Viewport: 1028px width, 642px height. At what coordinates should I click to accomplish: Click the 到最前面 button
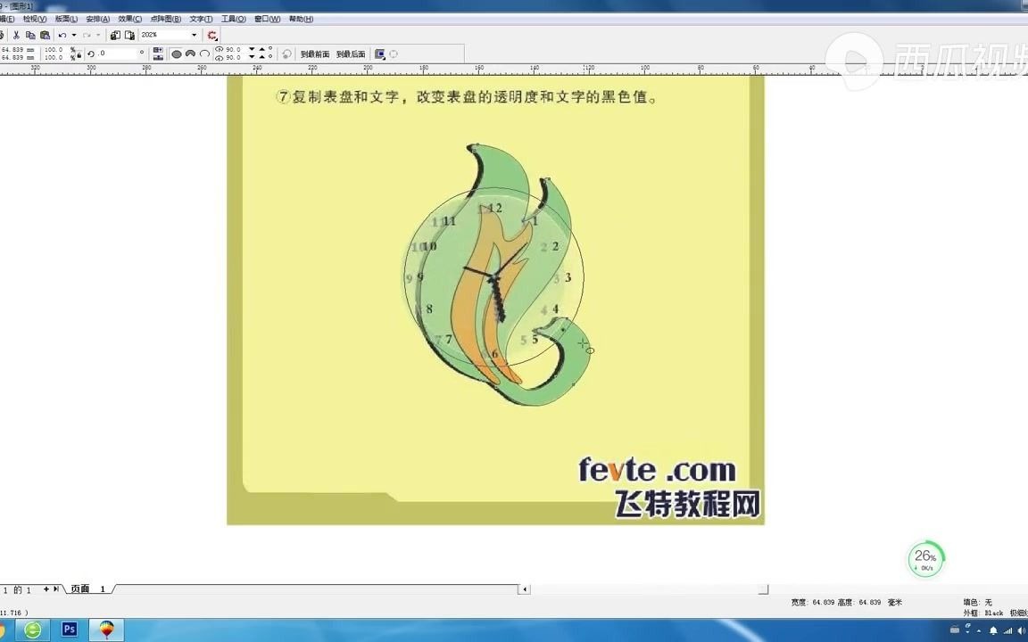(316, 53)
